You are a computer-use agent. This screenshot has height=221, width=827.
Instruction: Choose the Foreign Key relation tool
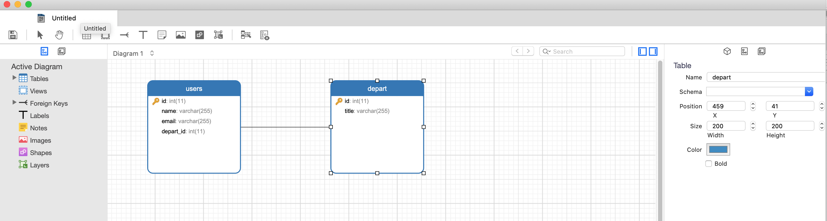[124, 35]
